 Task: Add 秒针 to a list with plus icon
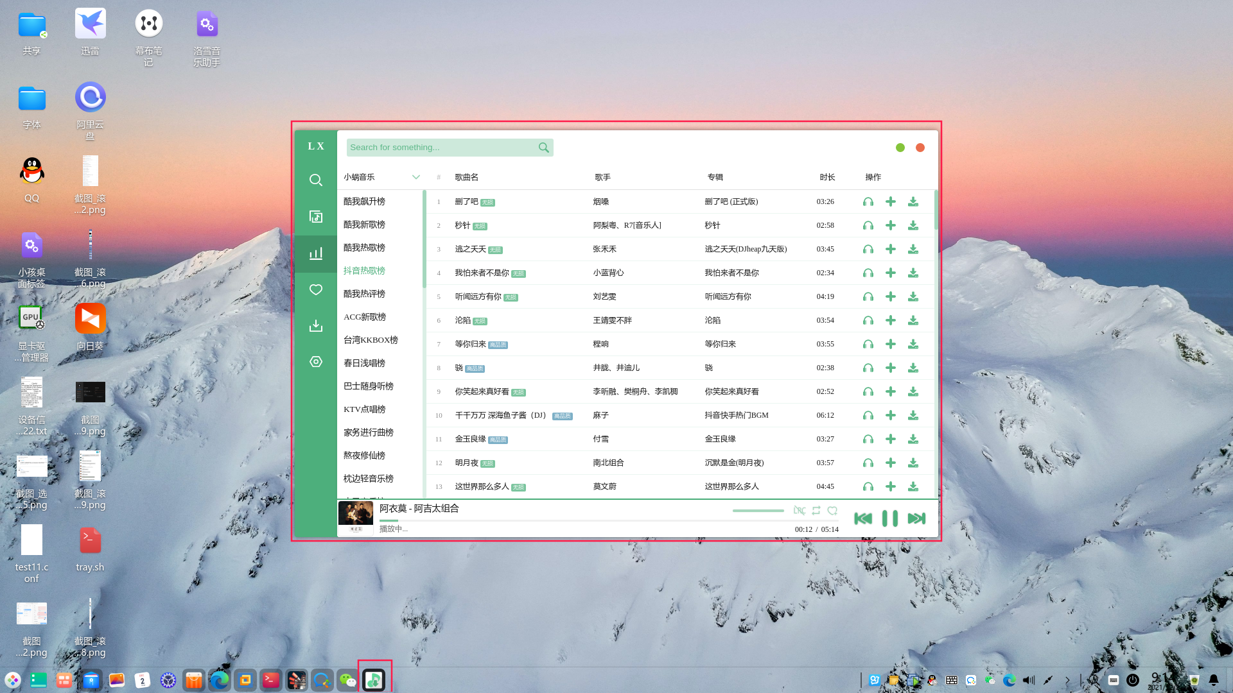click(891, 225)
